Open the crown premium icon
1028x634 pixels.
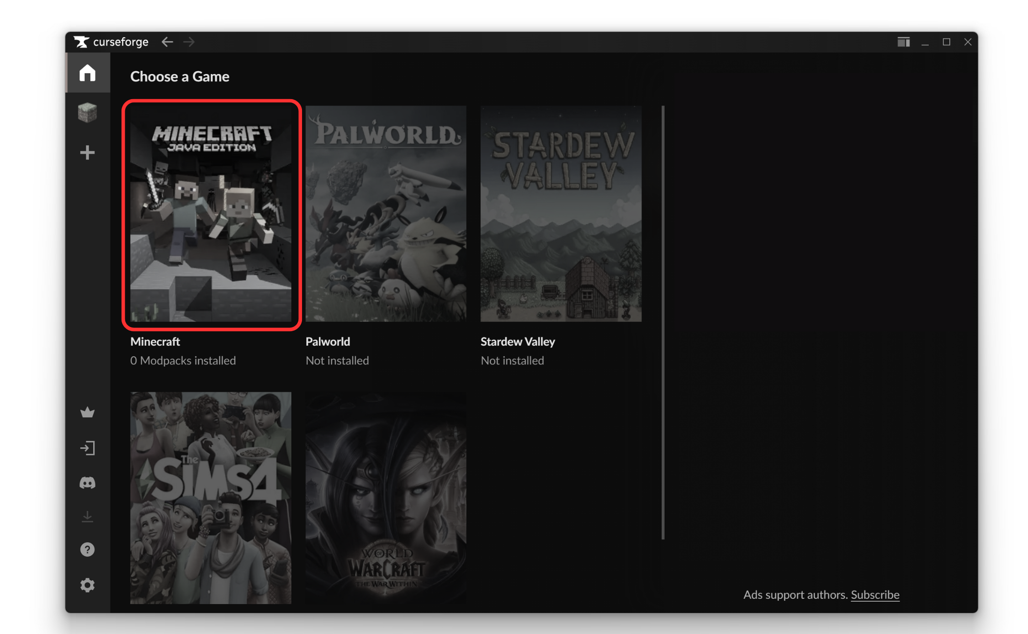tap(87, 412)
